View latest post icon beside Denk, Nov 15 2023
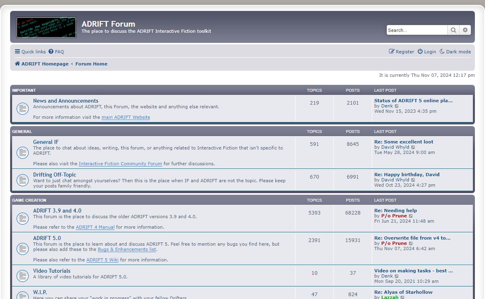The width and height of the screenshot is (485, 299). 396,106
